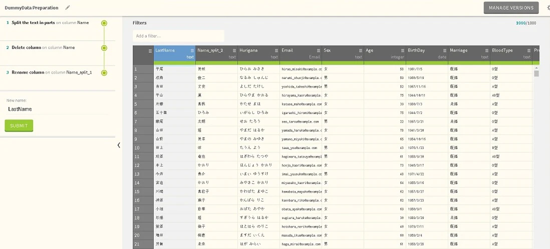The image size is (550, 249).
Task: Select step node for Split the text
Action: [x=104, y=23]
